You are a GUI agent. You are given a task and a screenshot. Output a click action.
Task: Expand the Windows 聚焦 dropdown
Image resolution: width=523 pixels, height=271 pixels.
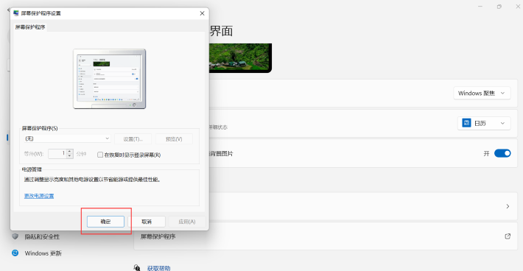pyautogui.click(x=482, y=93)
